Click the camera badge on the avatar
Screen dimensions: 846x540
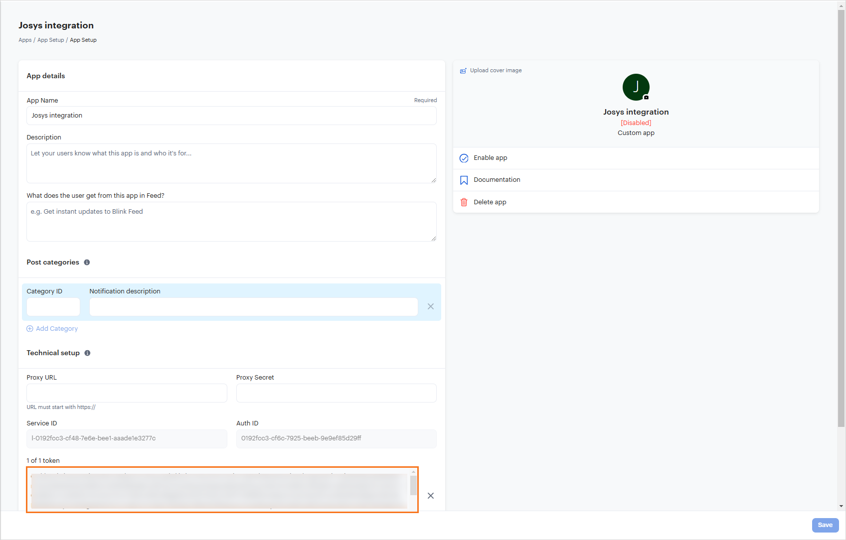point(646,97)
